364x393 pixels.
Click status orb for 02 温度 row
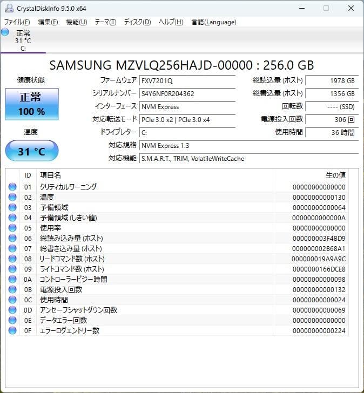[x=12, y=197]
